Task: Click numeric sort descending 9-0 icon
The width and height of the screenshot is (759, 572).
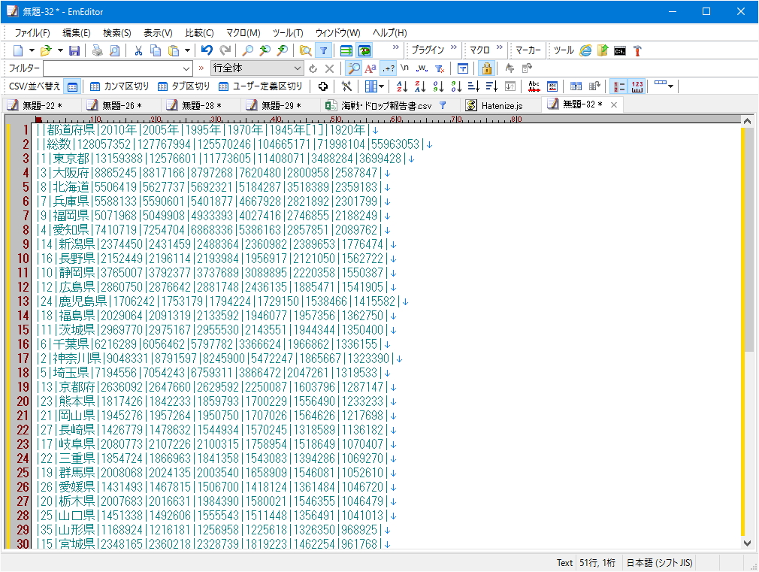Action: pyautogui.click(x=456, y=86)
